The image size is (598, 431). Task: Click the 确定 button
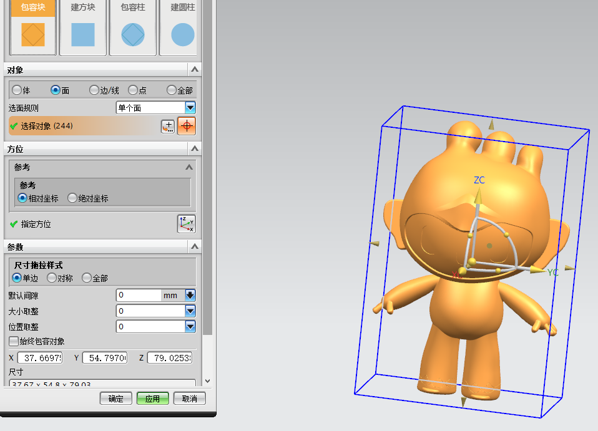(116, 399)
